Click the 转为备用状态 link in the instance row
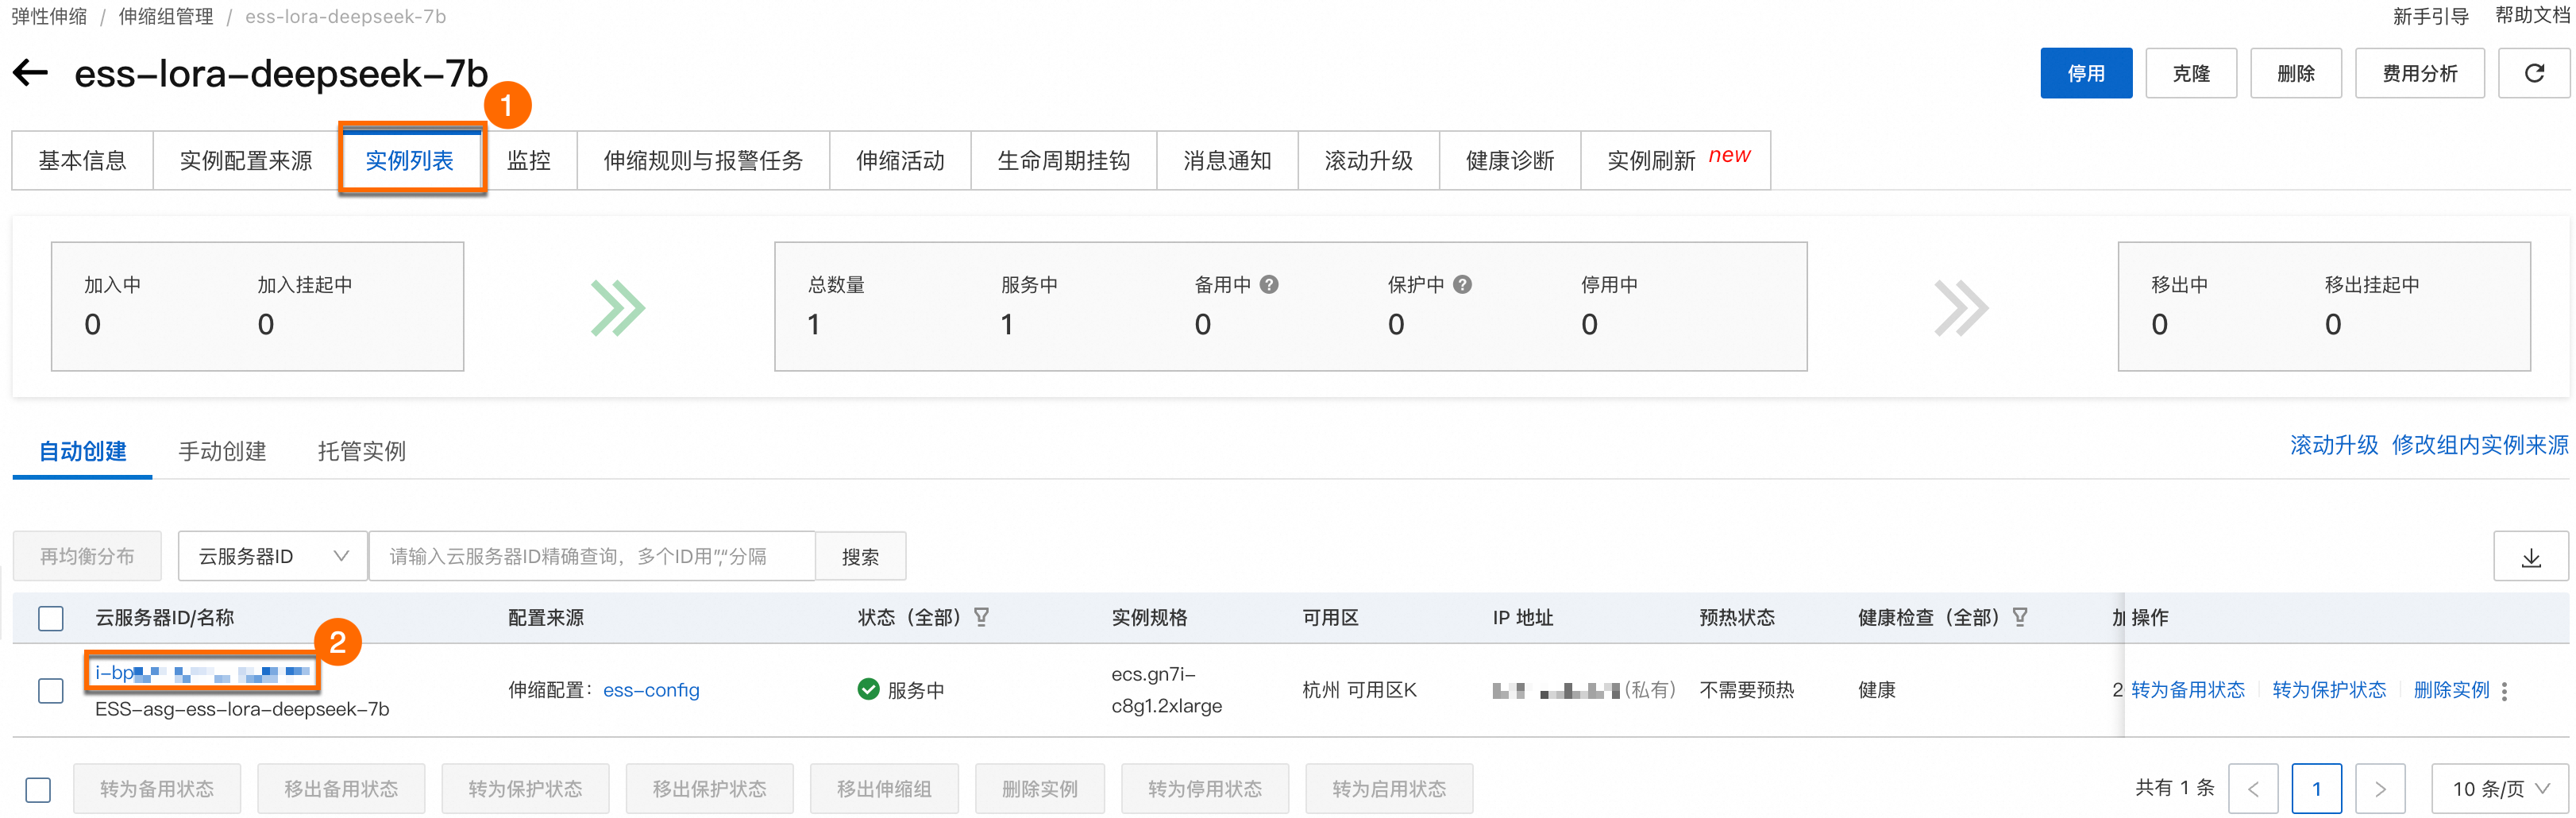Viewport: 2576px width, 818px height. click(x=2187, y=691)
